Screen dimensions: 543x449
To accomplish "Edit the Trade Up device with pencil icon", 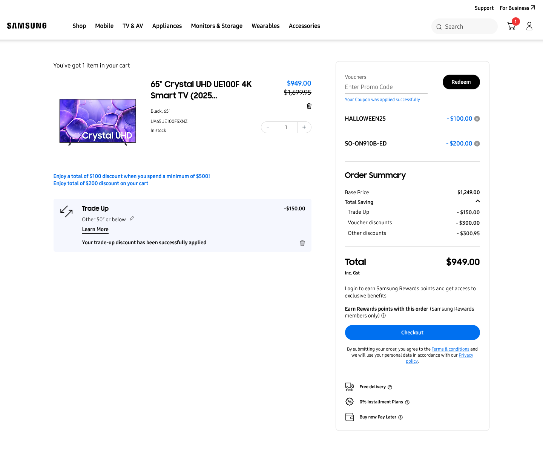I will click(132, 219).
